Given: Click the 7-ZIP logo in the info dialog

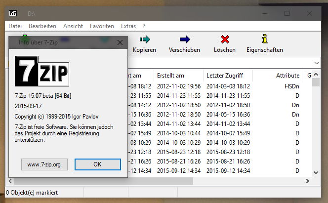Looking at the screenshot, I should click(x=42, y=71).
